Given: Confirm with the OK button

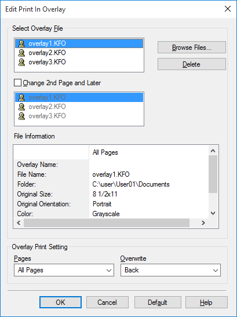Looking at the screenshot, I should click(60, 303).
